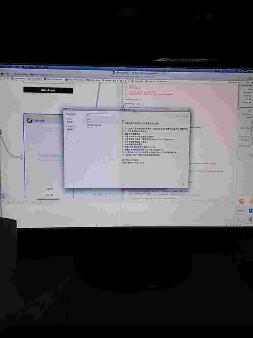The image size is (253, 338).
Task: Click the compose icon at dialog bottom-left
Action: [123, 184]
